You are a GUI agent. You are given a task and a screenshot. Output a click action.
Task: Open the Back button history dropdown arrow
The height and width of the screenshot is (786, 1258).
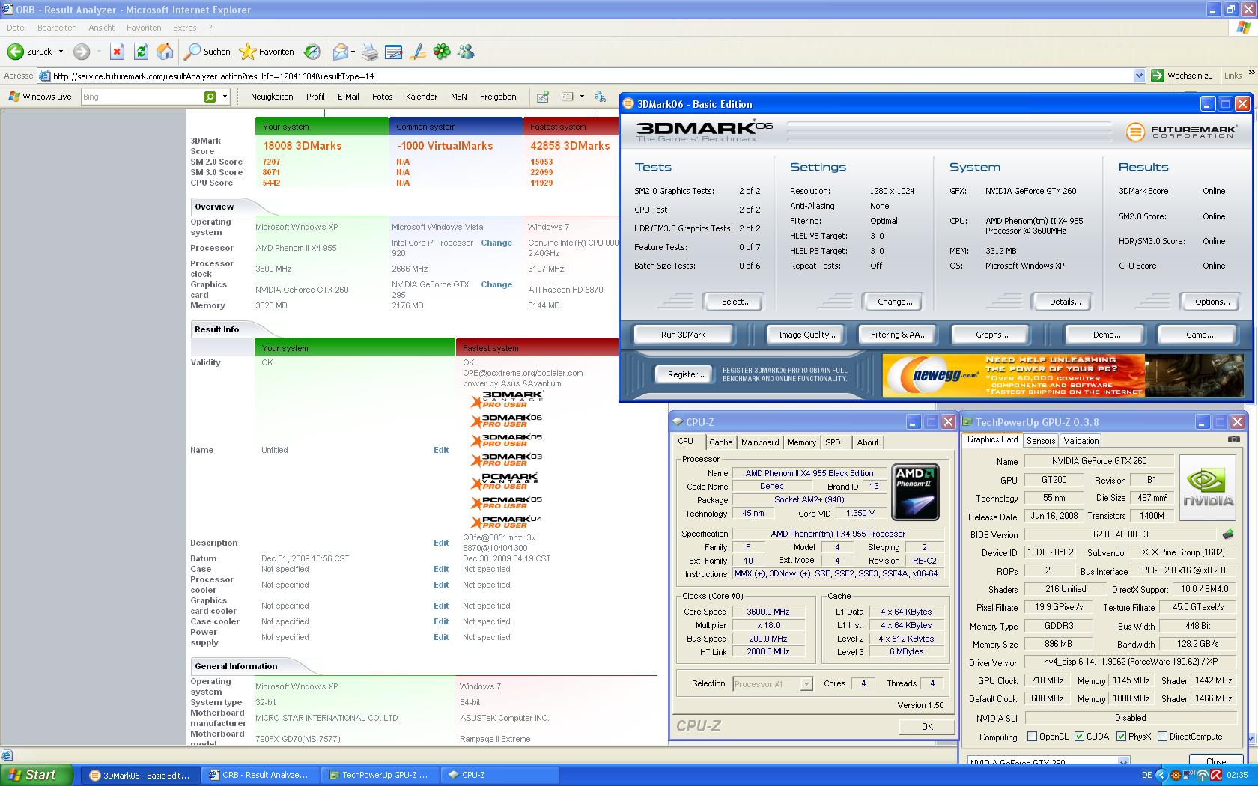[x=61, y=52]
